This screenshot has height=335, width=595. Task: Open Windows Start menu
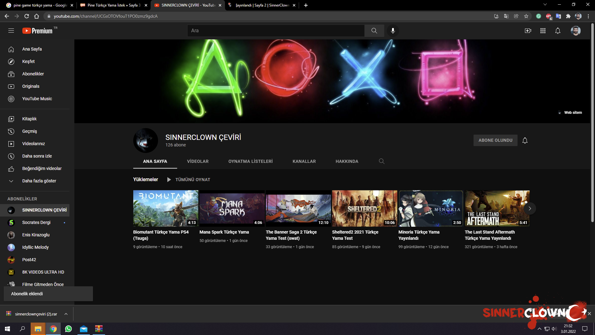[7, 329]
